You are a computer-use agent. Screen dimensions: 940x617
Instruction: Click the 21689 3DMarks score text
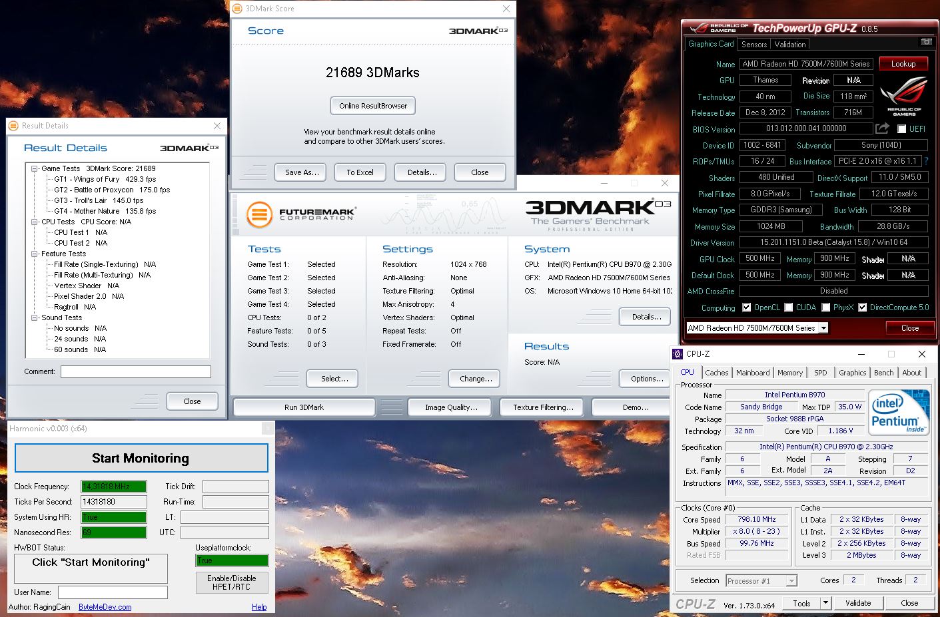click(x=372, y=73)
